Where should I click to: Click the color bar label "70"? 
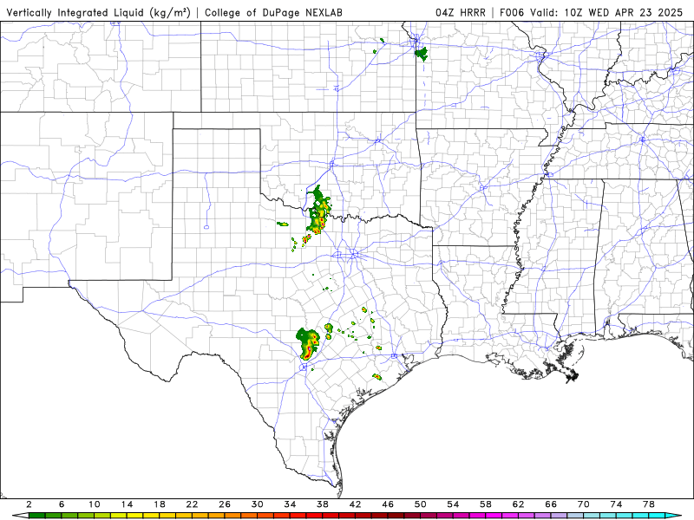583,504
